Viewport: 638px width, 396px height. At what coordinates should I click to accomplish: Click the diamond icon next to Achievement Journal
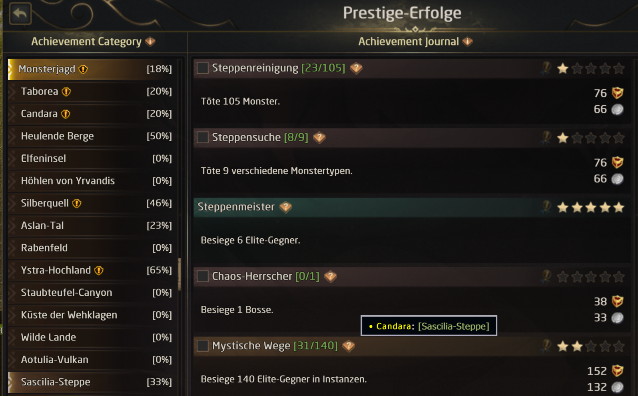coord(467,42)
